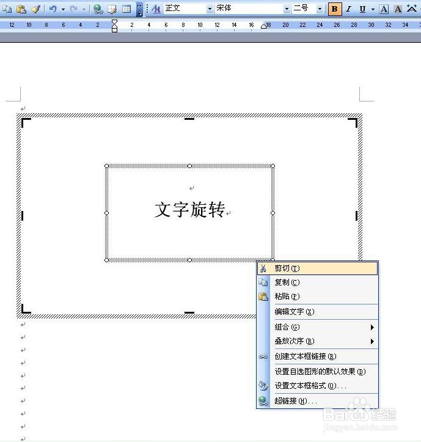Screen dimensions: 421x442
Task: Click the text box bottom-middle resize handle
Action: click(189, 260)
